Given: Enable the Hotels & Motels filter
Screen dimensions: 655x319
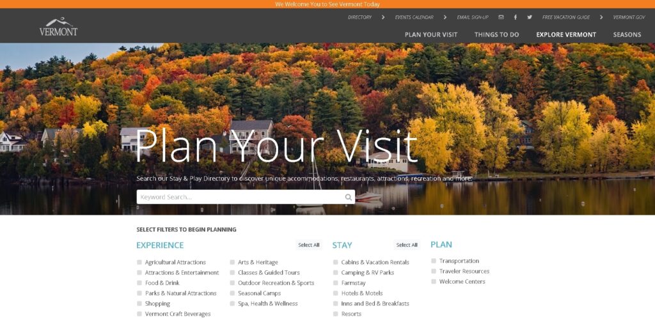Looking at the screenshot, I should pyautogui.click(x=335, y=293).
